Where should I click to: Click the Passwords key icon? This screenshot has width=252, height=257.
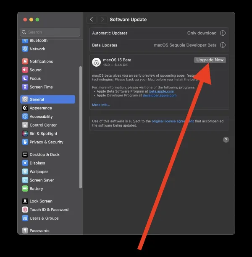click(25, 231)
